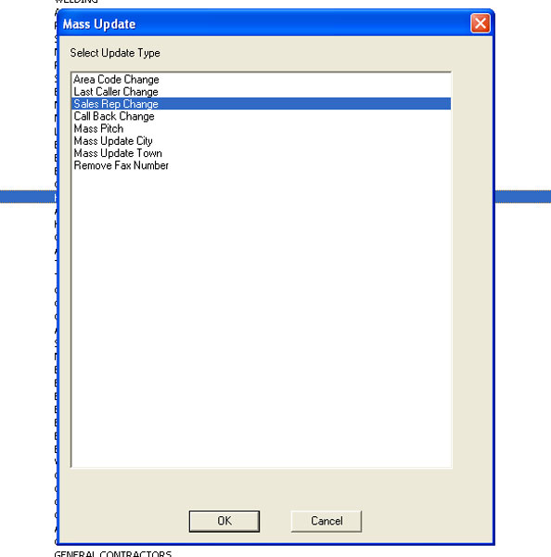The height and width of the screenshot is (557, 551).
Task: Select the GENERAL CONTRACTORS row behind the dialog
Action: coord(113,553)
